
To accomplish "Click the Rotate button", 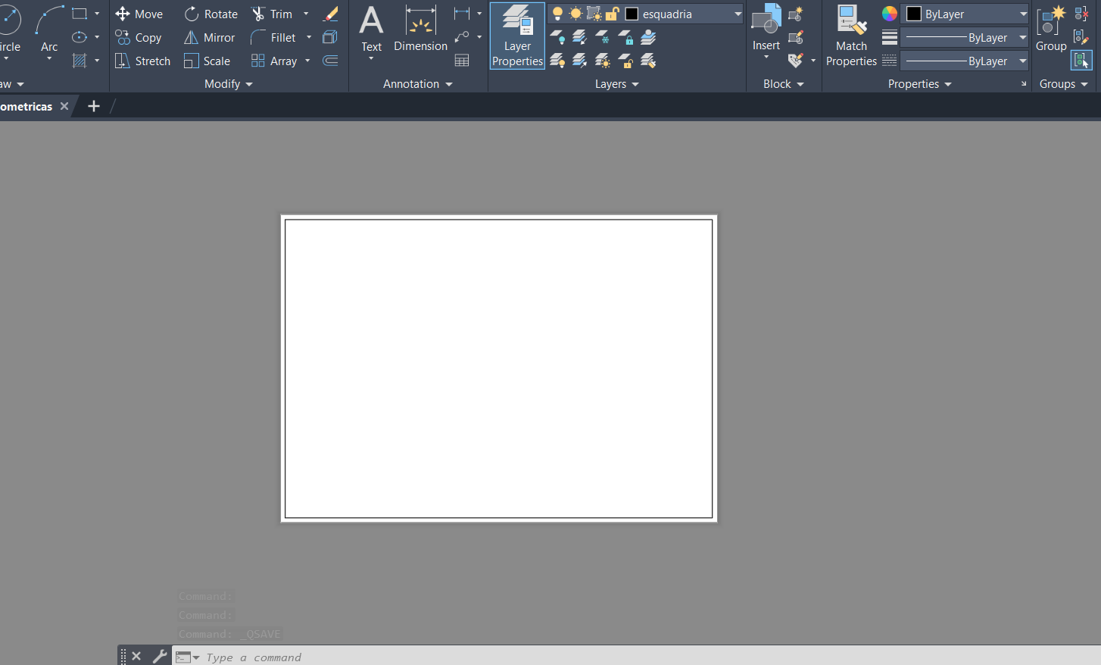I will pyautogui.click(x=211, y=14).
